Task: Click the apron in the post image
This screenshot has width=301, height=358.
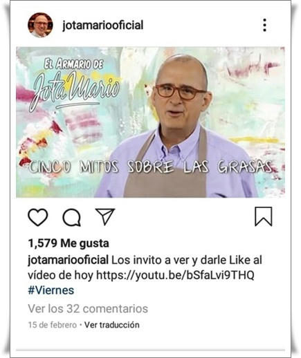Action: point(165,175)
